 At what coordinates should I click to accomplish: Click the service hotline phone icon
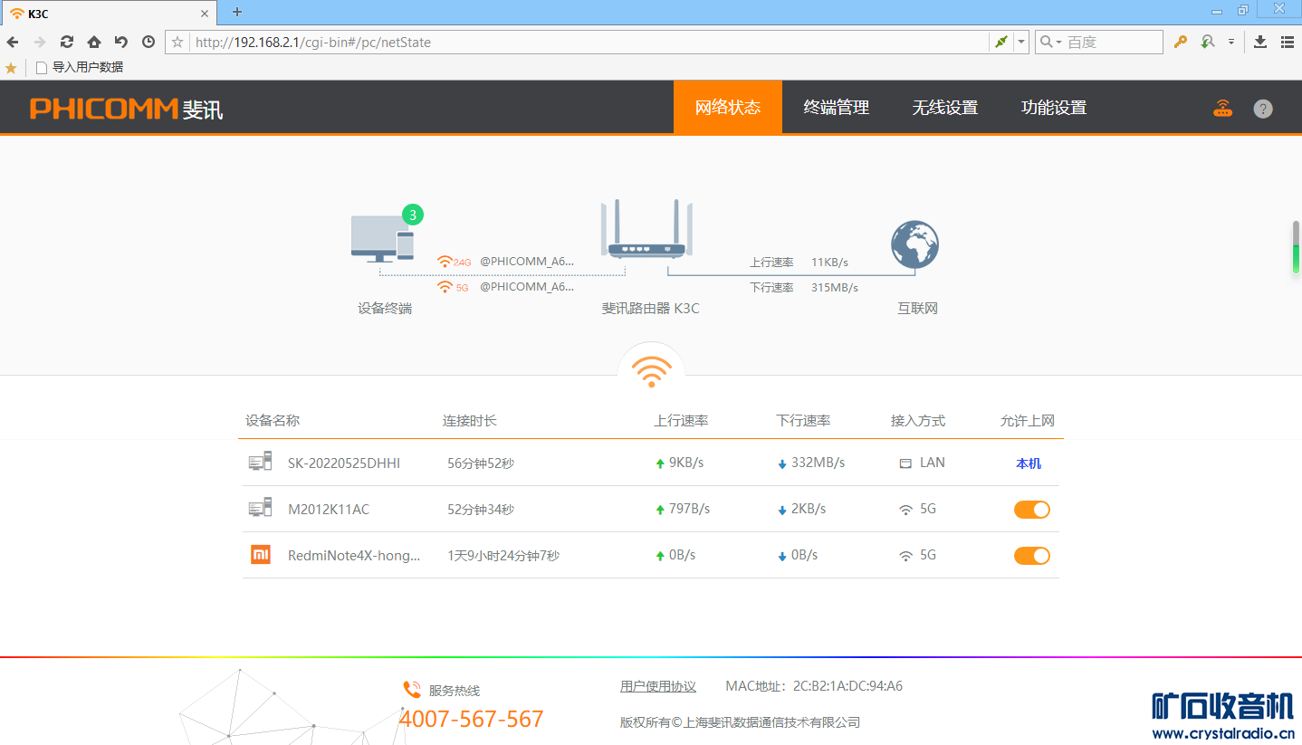pos(412,690)
